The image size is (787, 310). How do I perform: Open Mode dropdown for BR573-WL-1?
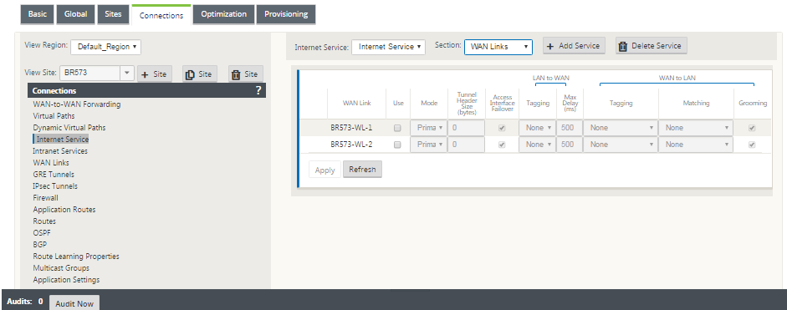point(429,128)
